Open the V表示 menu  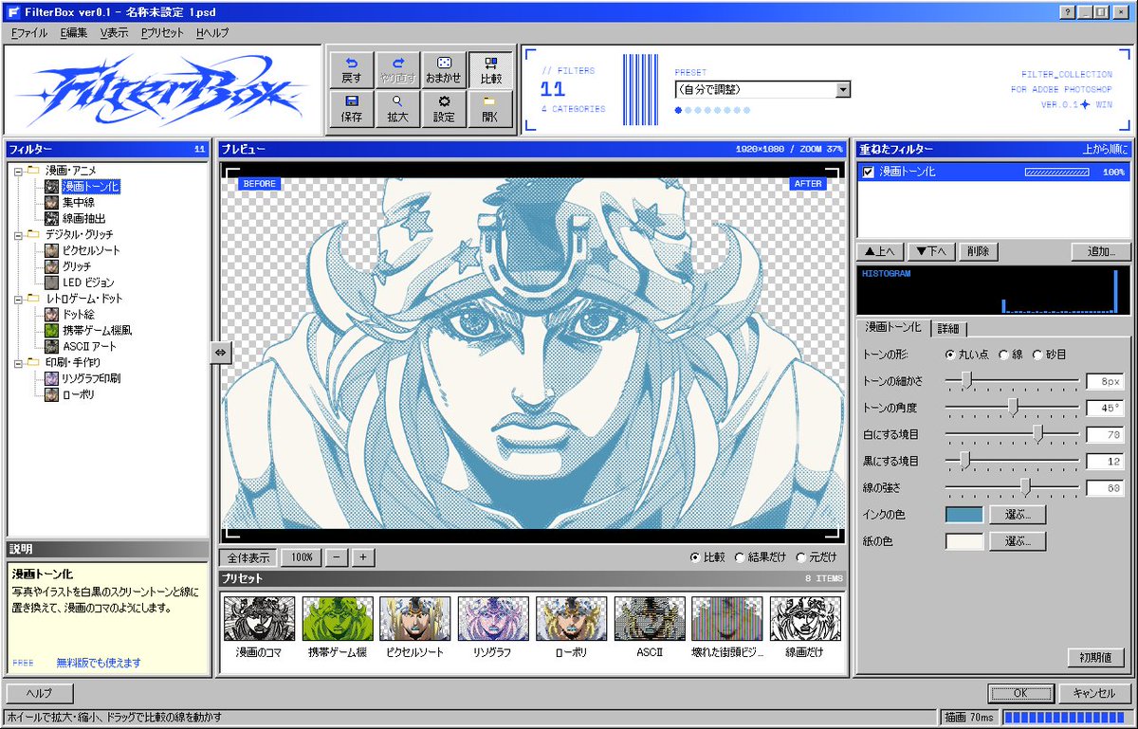point(114,32)
